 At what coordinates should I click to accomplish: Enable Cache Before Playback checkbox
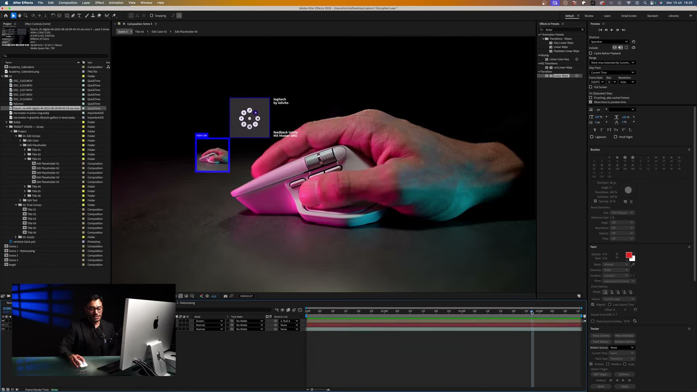pyautogui.click(x=591, y=53)
